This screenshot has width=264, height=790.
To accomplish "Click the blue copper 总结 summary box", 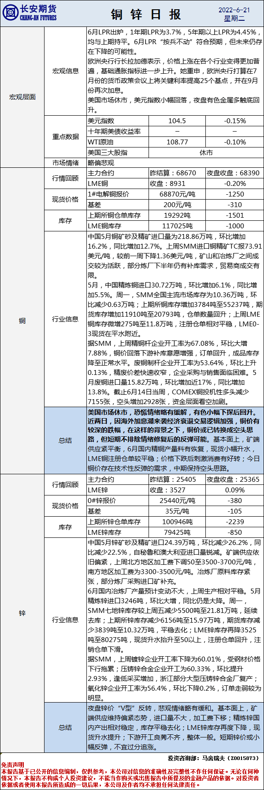I will tap(175, 440).
